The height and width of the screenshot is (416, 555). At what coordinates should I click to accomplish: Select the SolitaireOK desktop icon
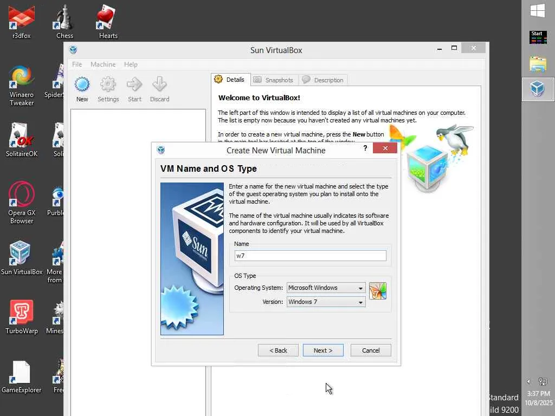click(x=22, y=140)
